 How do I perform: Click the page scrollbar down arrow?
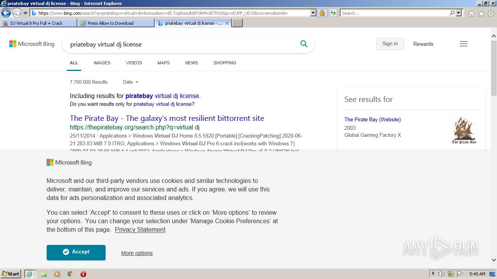[494, 260]
